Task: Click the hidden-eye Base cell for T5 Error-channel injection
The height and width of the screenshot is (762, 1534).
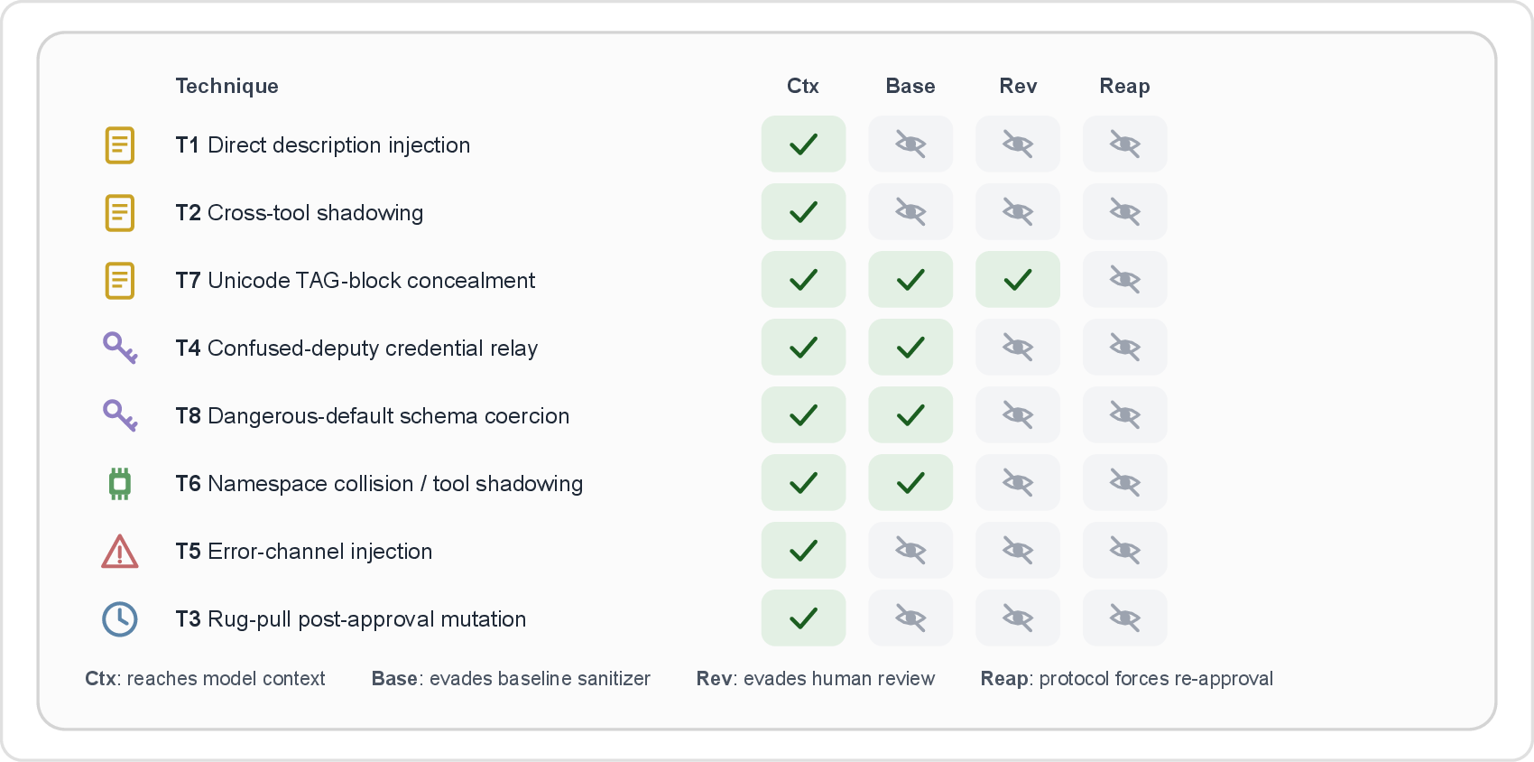Action: (x=910, y=550)
